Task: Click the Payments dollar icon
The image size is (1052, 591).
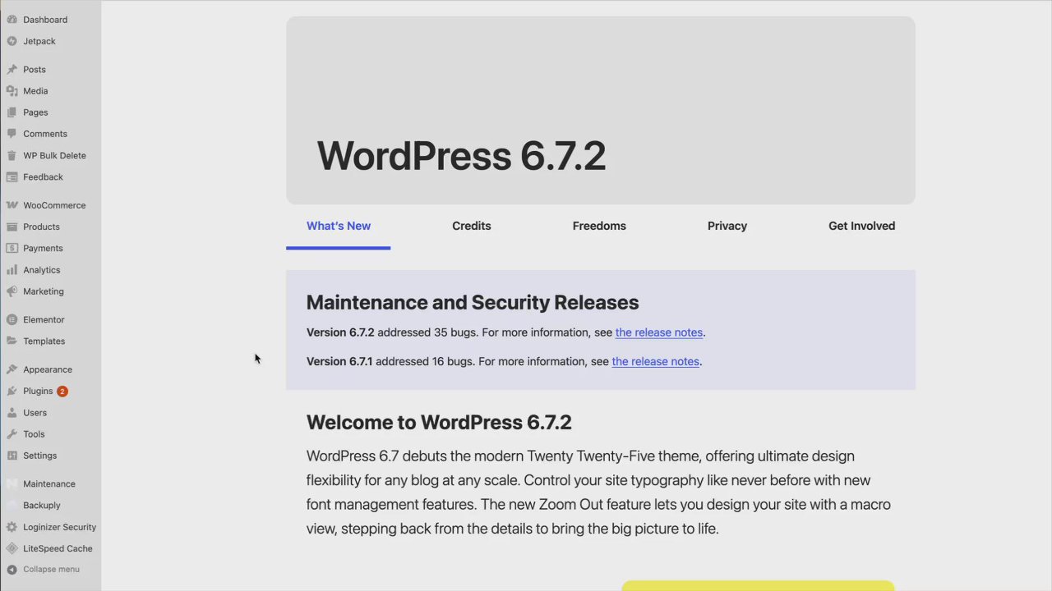Action: pos(12,248)
